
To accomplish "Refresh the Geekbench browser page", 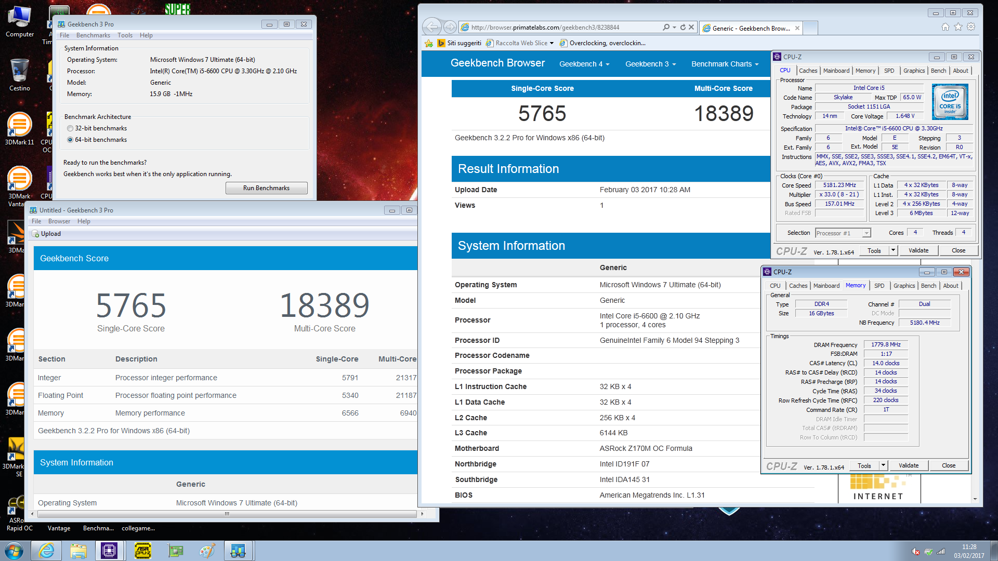I will (x=683, y=27).
